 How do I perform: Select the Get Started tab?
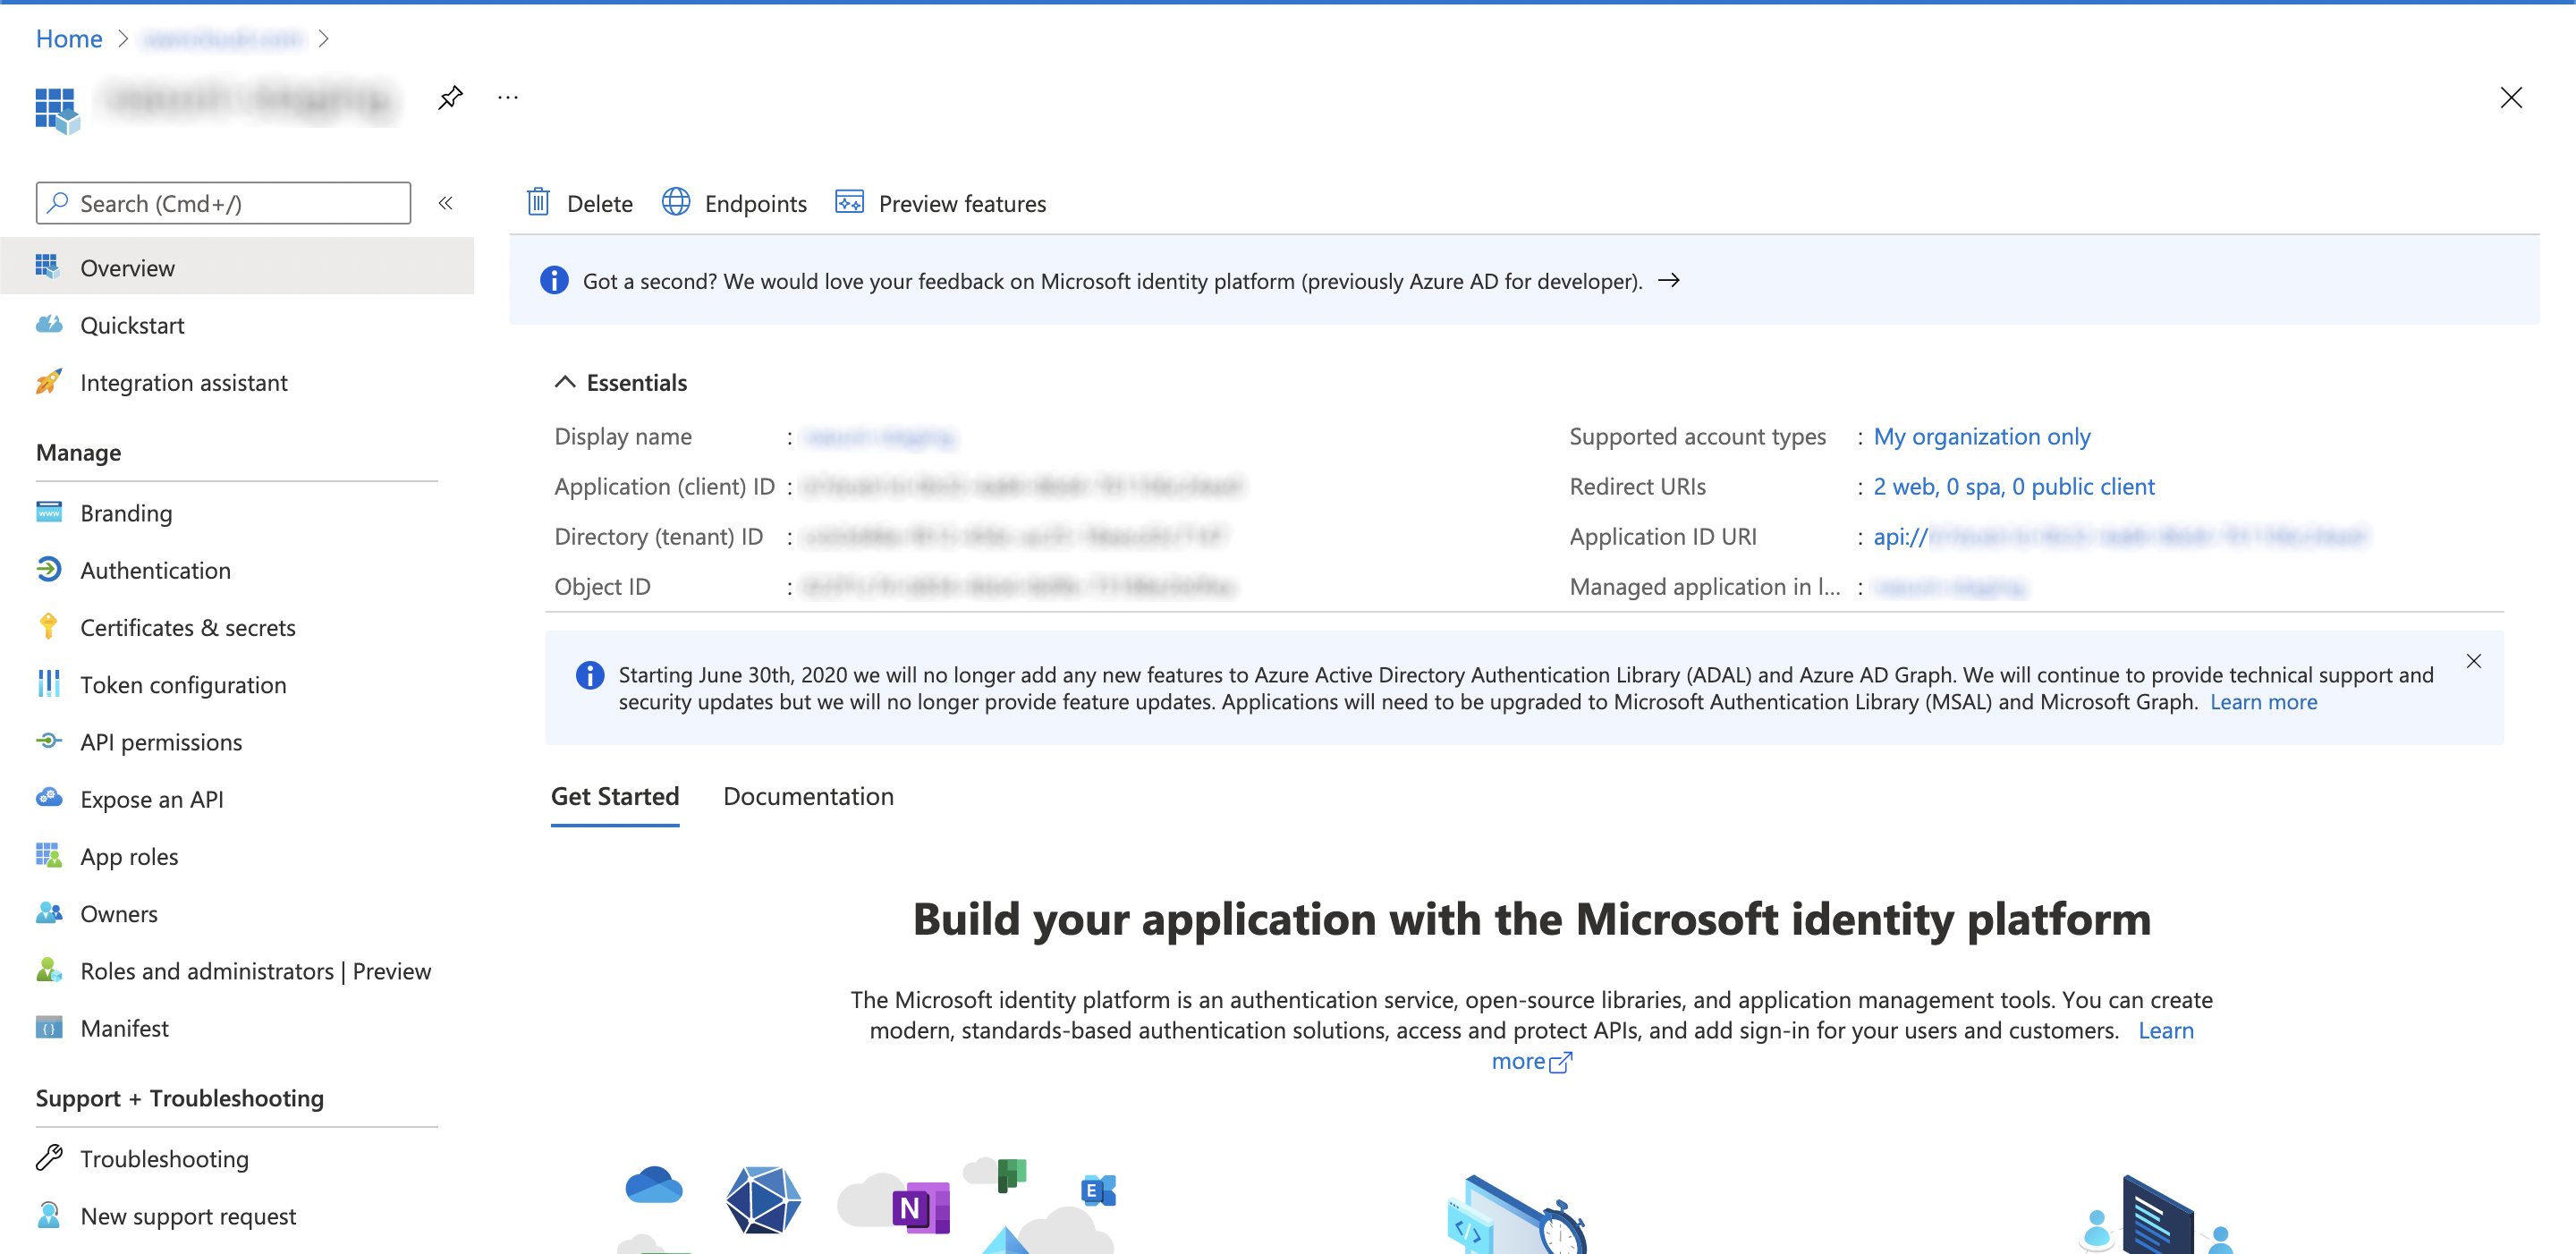pos(614,795)
